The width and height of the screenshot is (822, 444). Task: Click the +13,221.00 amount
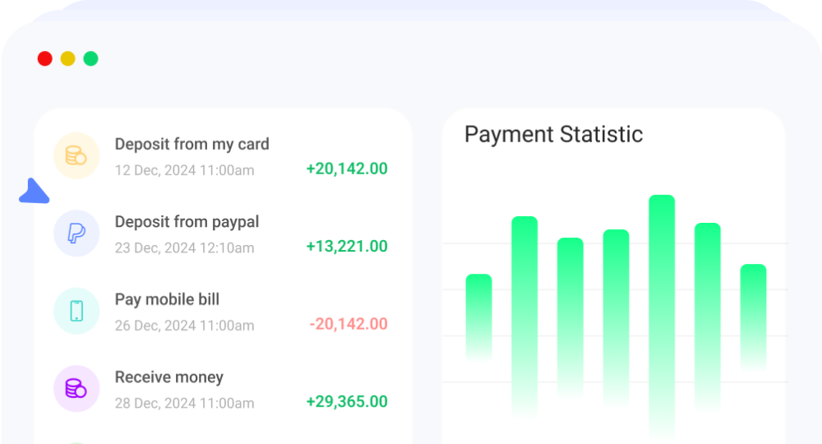346,247
